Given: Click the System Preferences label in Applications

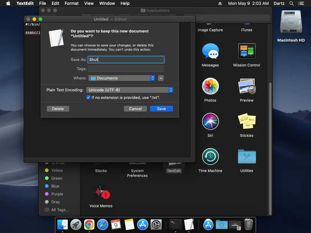Looking at the screenshot, I should [137, 173].
